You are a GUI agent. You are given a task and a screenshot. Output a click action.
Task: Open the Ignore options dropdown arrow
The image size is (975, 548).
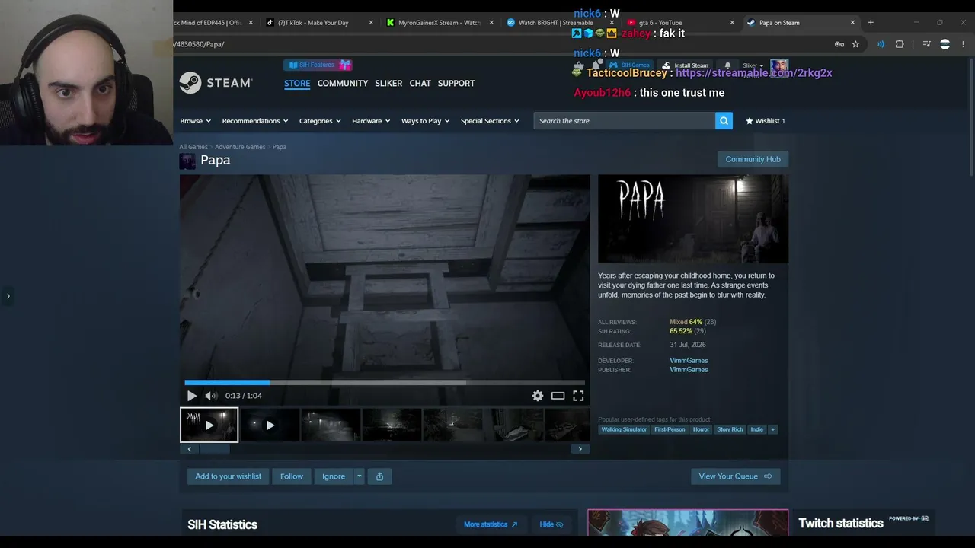pyautogui.click(x=359, y=476)
